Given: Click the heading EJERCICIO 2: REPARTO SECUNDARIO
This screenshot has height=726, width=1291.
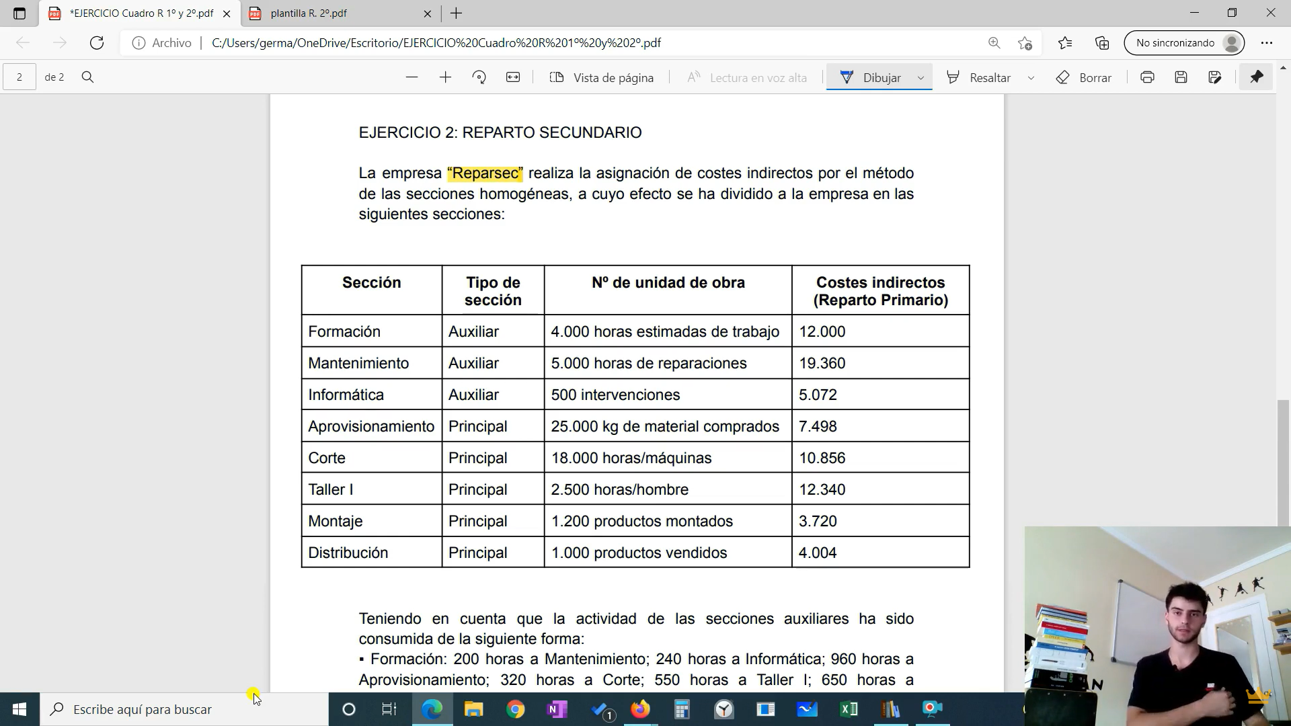Looking at the screenshot, I should [500, 132].
